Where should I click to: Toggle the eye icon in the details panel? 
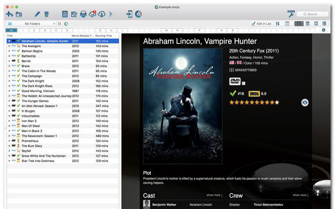[x=305, y=102]
